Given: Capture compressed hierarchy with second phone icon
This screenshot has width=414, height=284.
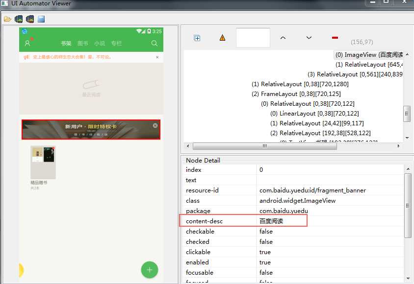Looking at the screenshot, I should pyautogui.click(x=30, y=19).
